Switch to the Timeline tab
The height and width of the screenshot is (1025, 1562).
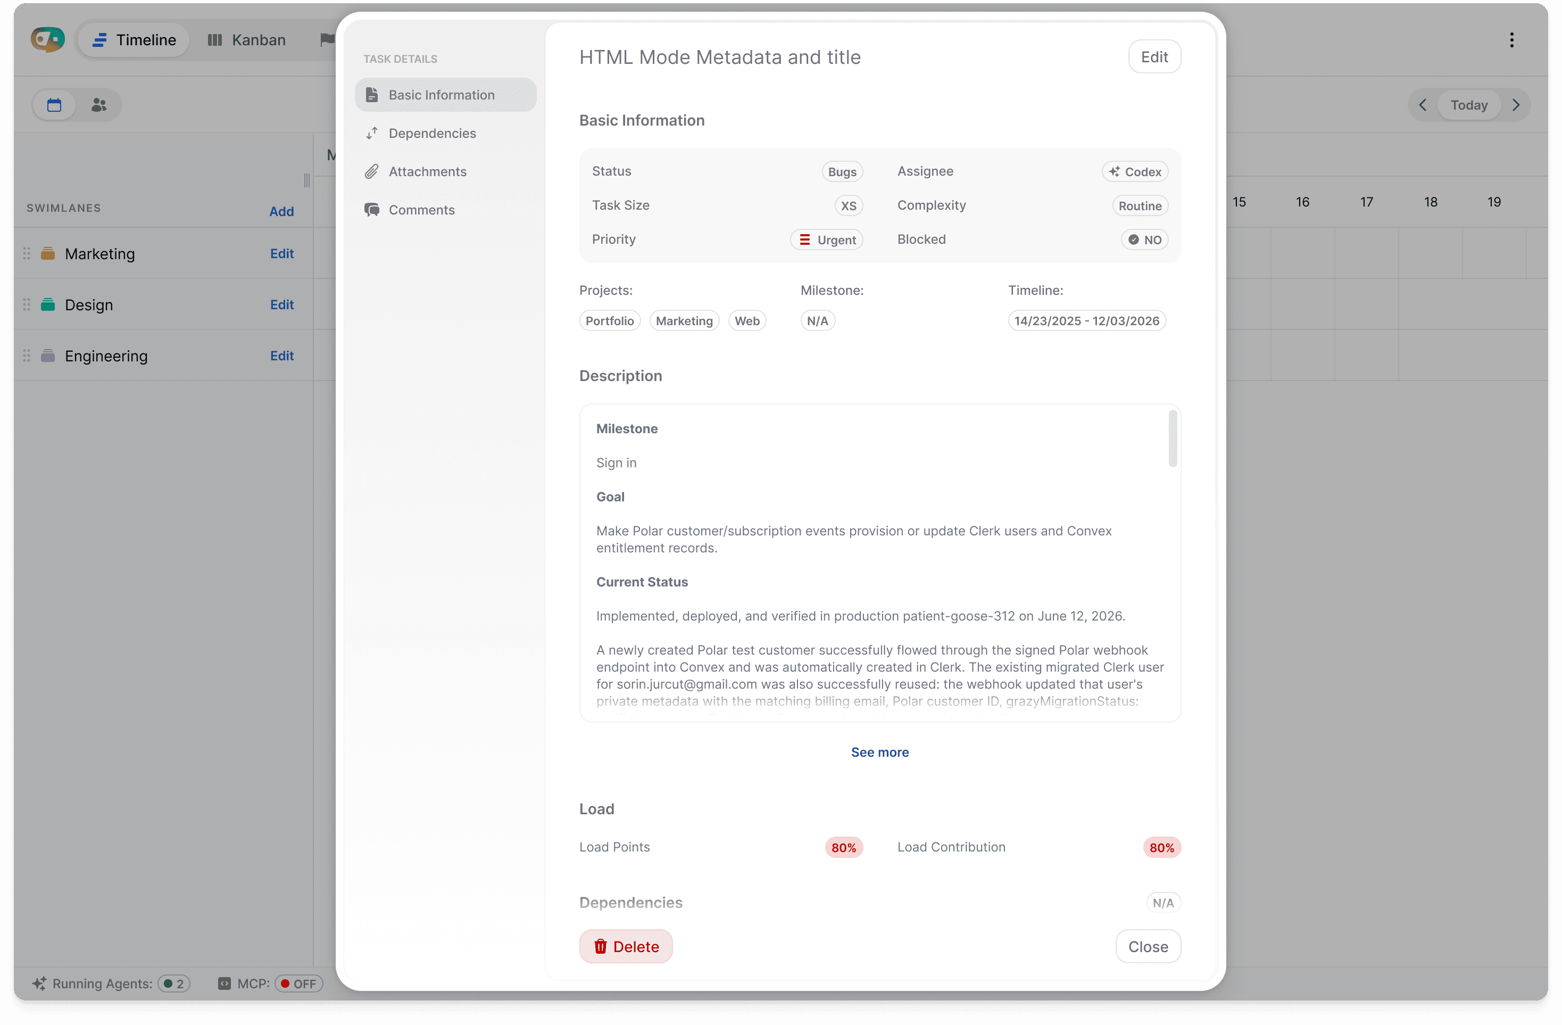pos(134,40)
